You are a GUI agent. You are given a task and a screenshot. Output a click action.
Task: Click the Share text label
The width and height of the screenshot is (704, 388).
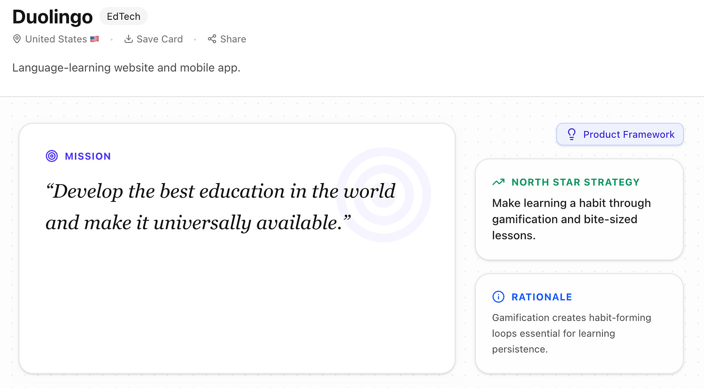click(x=233, y=39)
